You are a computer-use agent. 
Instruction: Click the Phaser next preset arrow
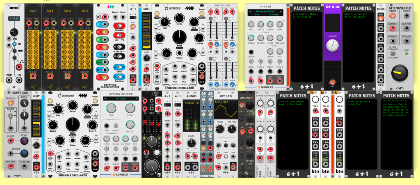[x=282, y=11]
